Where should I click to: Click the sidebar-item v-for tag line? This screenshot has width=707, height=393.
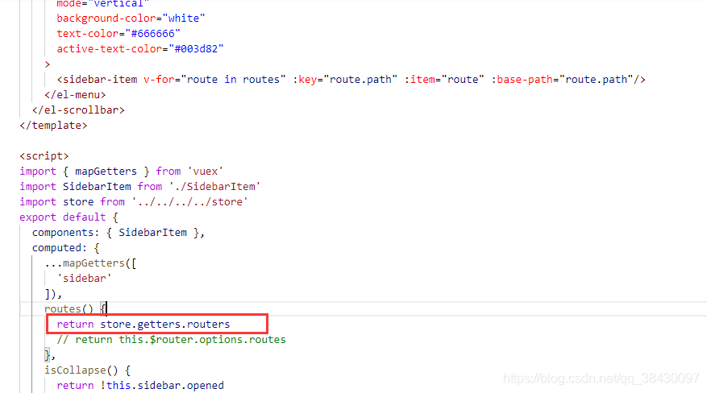(x=351, y=80)
